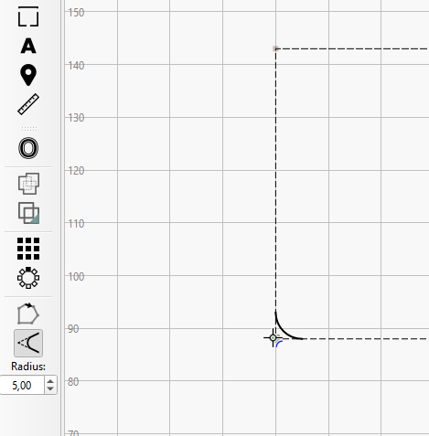Click the Radius value input field

tap(22, 386)
